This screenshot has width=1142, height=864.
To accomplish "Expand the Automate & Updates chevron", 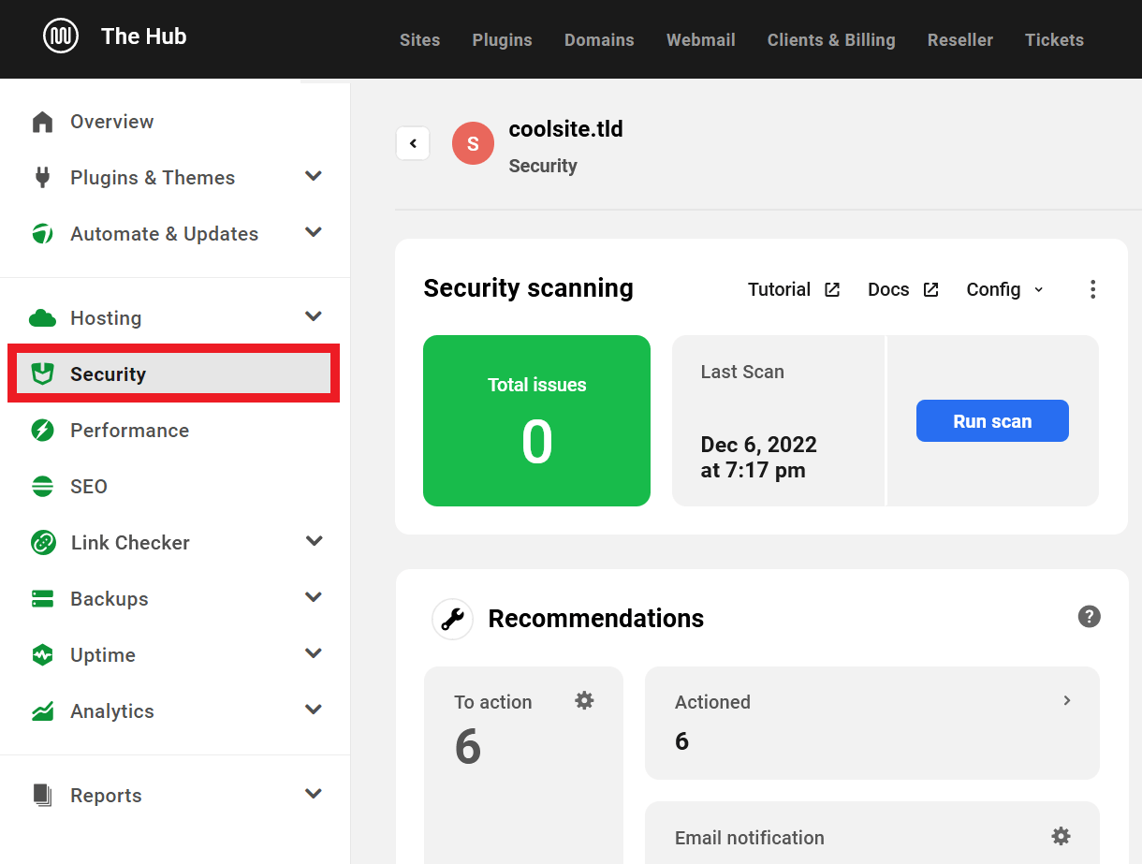I will tap(314, 232).
